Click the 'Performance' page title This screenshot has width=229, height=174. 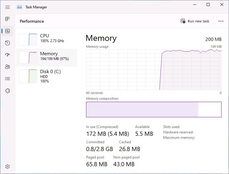[x=32, y=21]
